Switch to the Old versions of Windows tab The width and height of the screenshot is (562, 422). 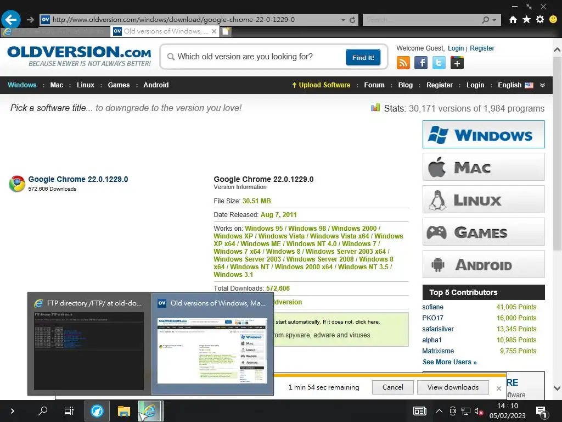pos(165,31)
